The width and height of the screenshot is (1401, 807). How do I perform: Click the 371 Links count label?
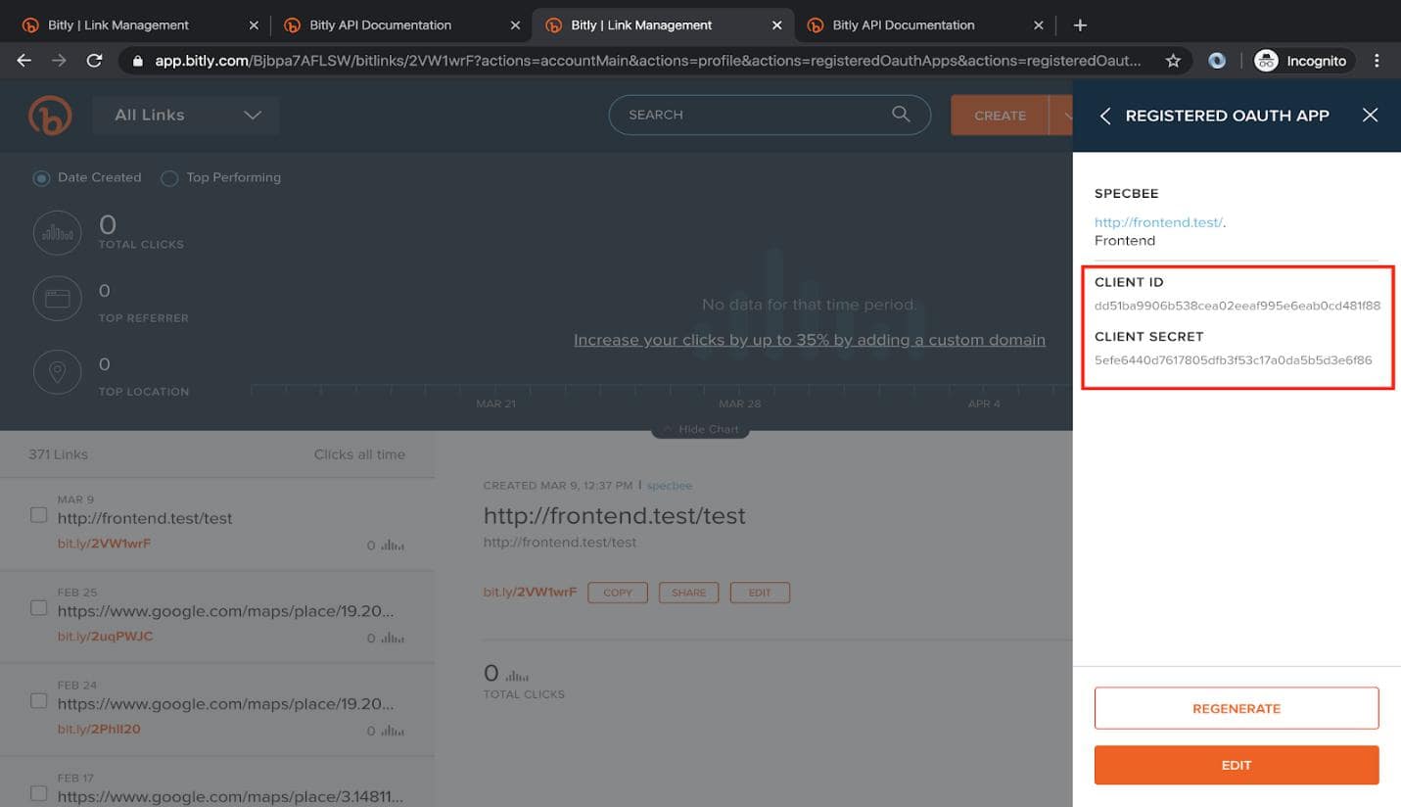(x=58, y=454)
